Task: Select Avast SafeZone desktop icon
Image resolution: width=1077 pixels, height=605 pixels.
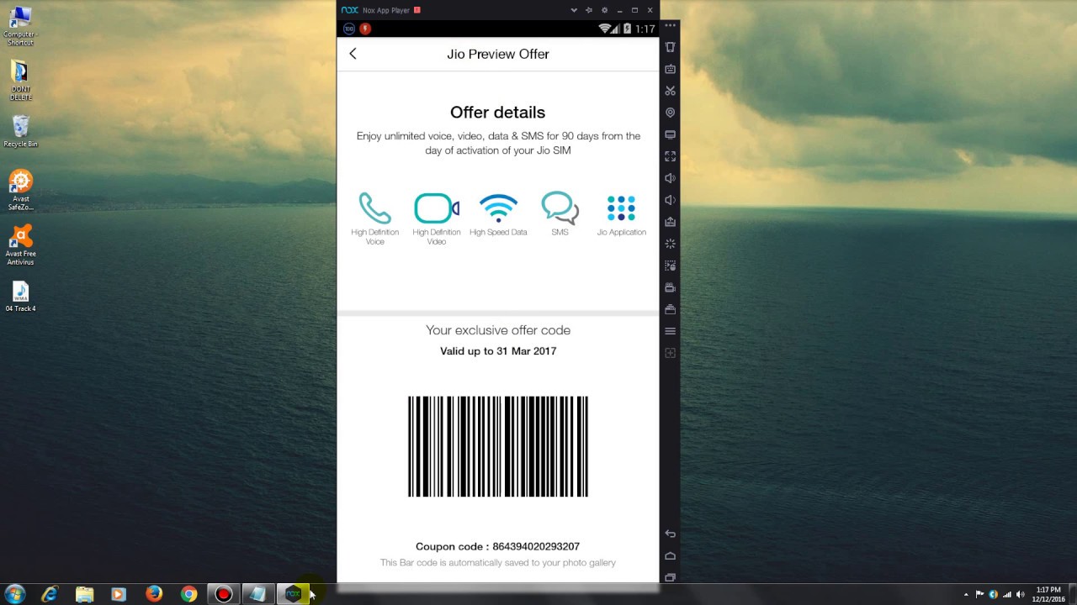Action: pos(20,190)
